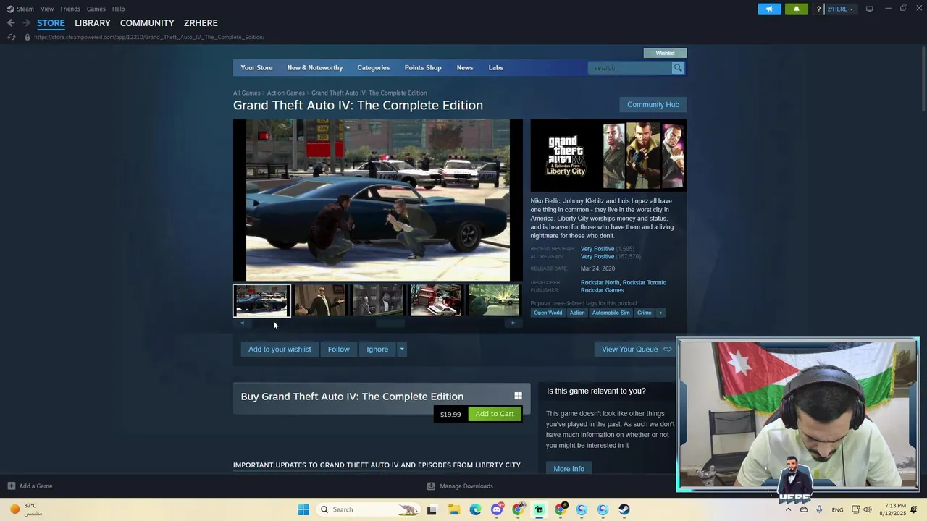Ignore this game
Viewport: 927px width, 521px height.
coord(377,349)
